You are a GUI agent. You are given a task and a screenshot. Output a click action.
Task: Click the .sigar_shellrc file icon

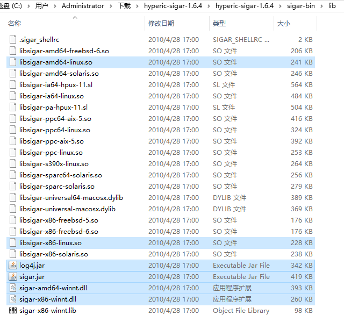[x=13, y=39]
